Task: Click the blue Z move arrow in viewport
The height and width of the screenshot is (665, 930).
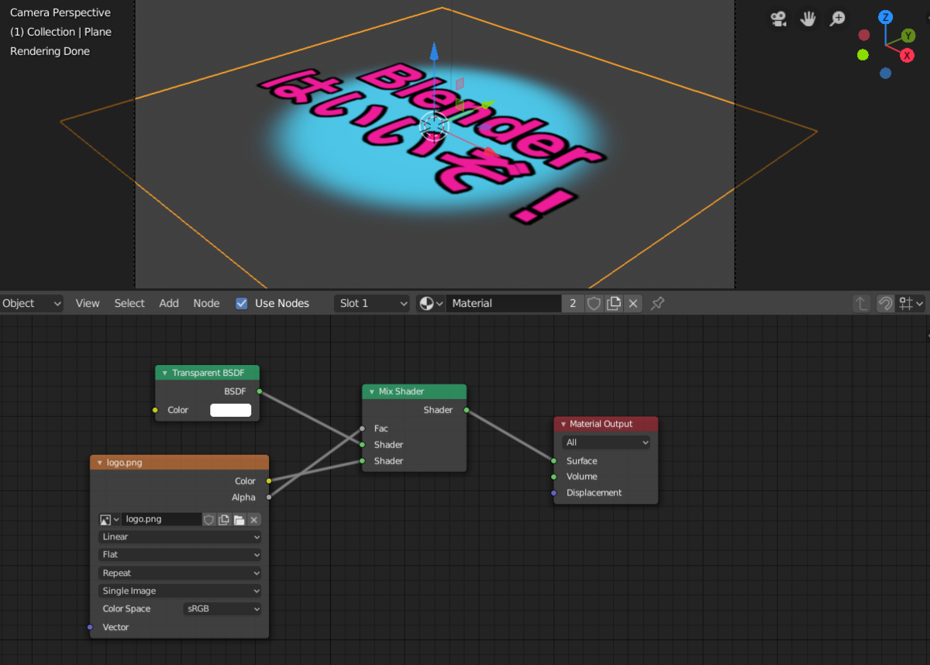Action: 434,53
